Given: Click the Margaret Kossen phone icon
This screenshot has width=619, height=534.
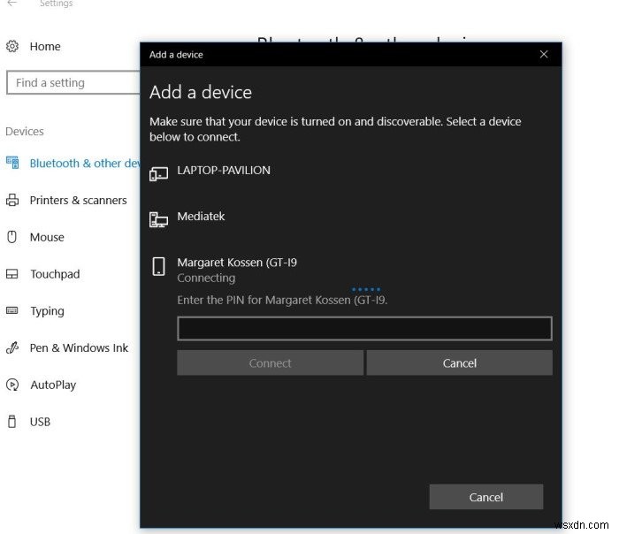Looking at the screenshot, I should point(158,266).
